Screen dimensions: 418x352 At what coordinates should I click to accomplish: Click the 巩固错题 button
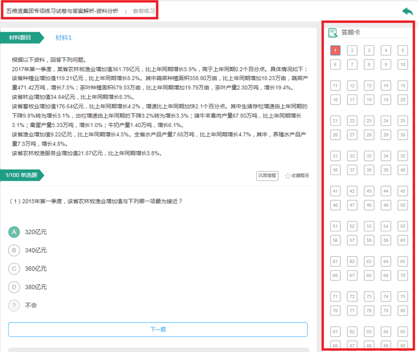(x=267, y=176)
